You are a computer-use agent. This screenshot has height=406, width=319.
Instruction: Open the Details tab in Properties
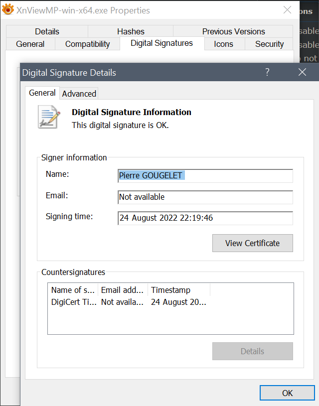click(x=47, y=31)
